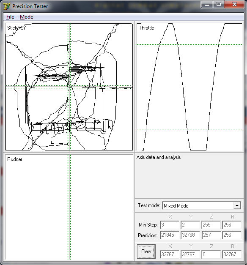Click the current X axis value field
This screenshot has height=265, width=247.
170,254
